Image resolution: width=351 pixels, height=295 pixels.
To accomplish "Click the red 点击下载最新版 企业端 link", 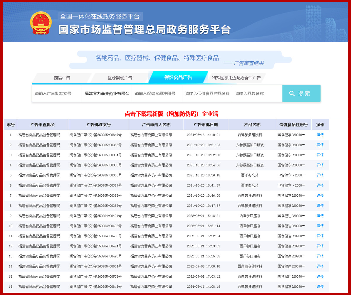I will coord(171,114).
